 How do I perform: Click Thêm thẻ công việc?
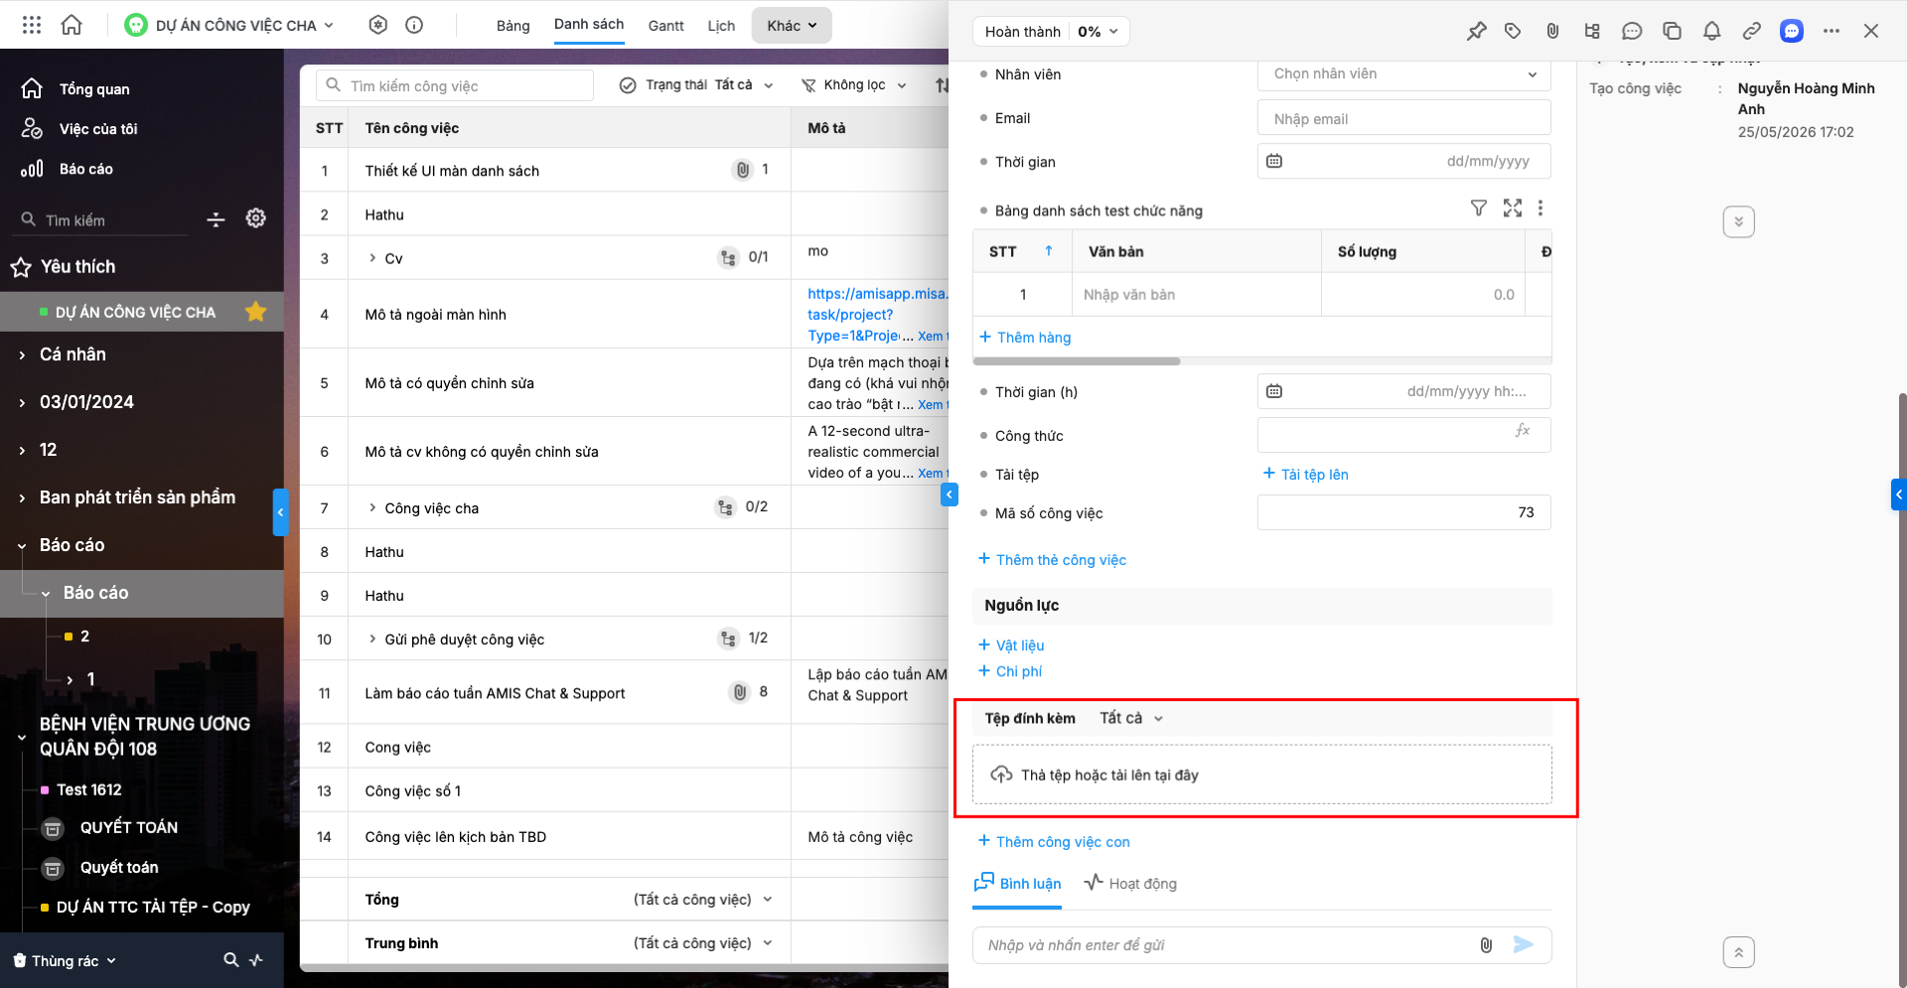1052,560
